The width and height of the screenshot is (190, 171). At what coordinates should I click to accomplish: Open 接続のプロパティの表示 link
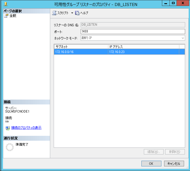26,128
